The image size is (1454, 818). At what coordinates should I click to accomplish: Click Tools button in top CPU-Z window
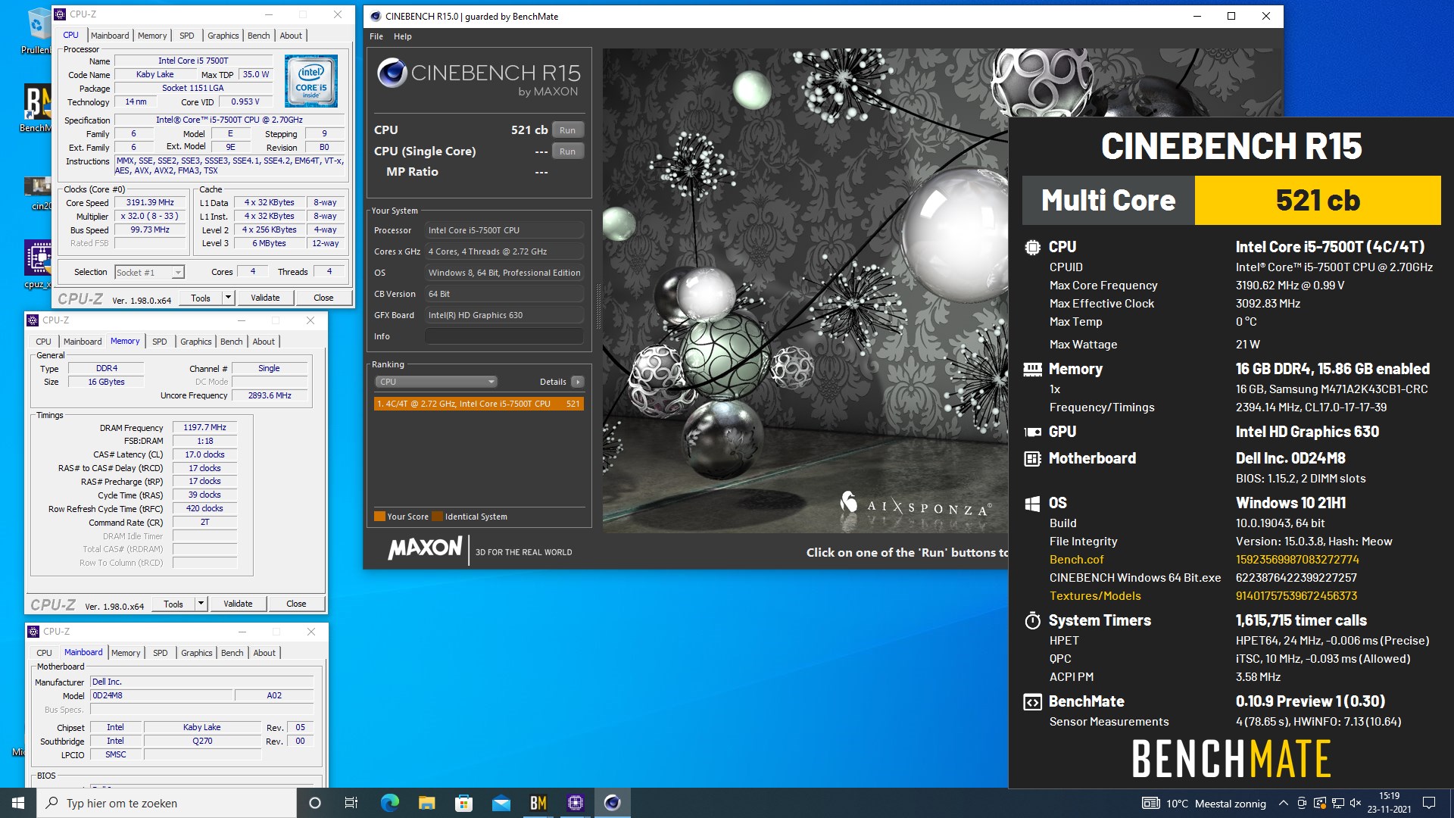coord(201,298)
